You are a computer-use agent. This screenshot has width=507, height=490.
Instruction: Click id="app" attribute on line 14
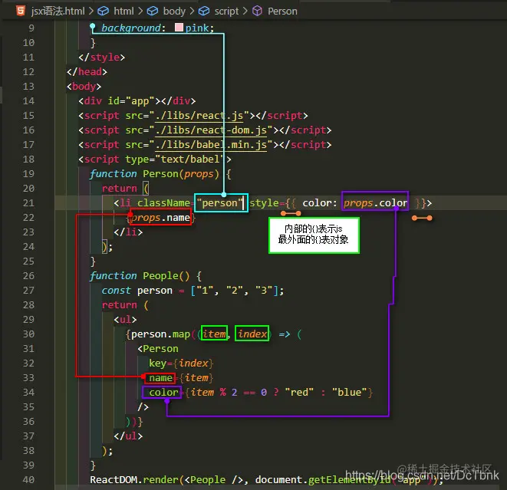coord(131,101)
